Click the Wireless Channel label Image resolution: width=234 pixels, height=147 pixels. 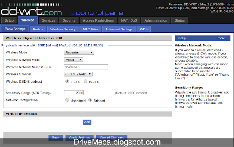[x=18, y=74]
